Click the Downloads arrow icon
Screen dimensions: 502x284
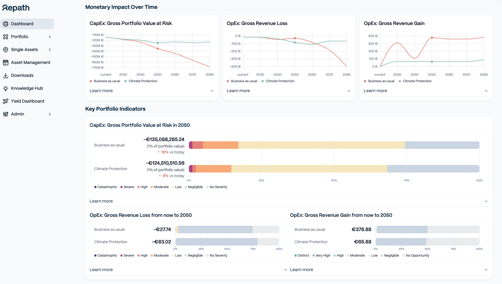(6, 76)
